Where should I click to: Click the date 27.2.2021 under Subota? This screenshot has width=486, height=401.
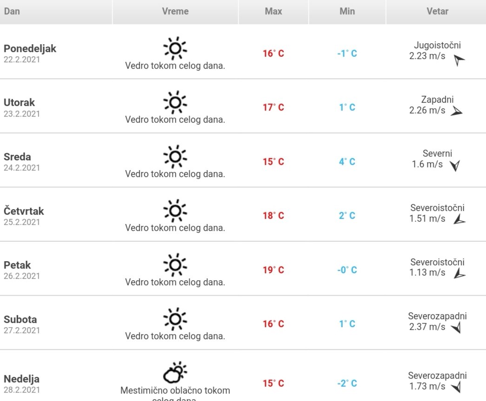click(x=21, y=330)
